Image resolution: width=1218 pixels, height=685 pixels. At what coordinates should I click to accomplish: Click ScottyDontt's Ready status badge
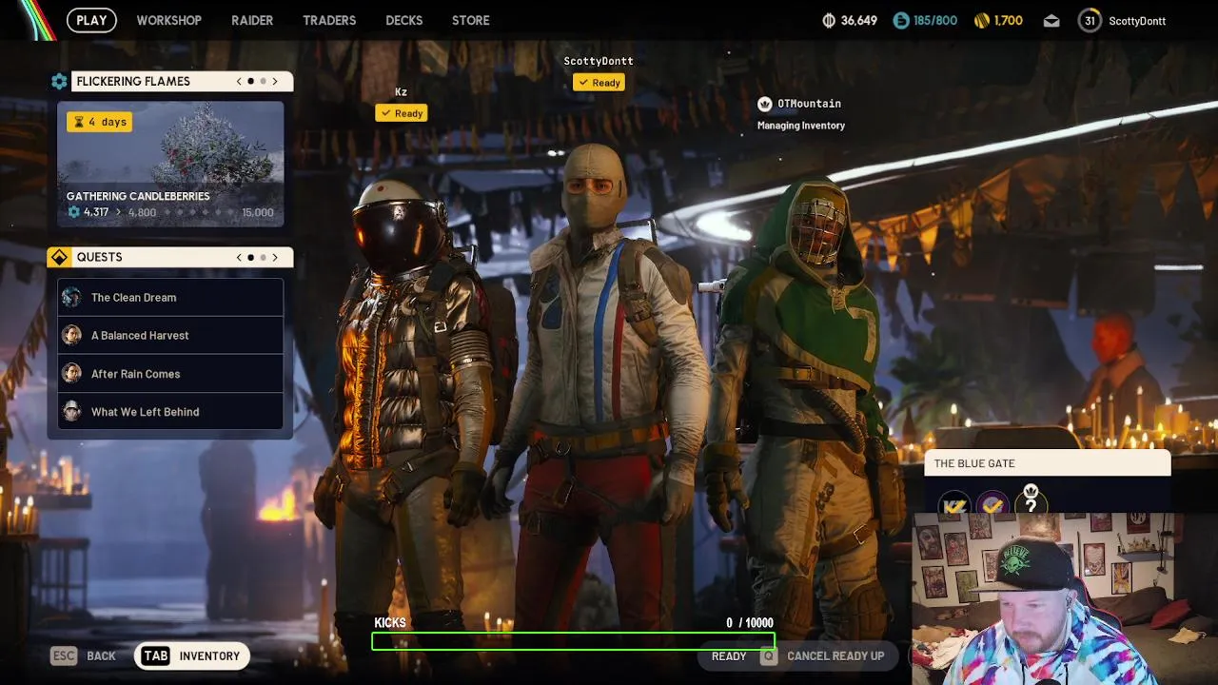point(599,83)
